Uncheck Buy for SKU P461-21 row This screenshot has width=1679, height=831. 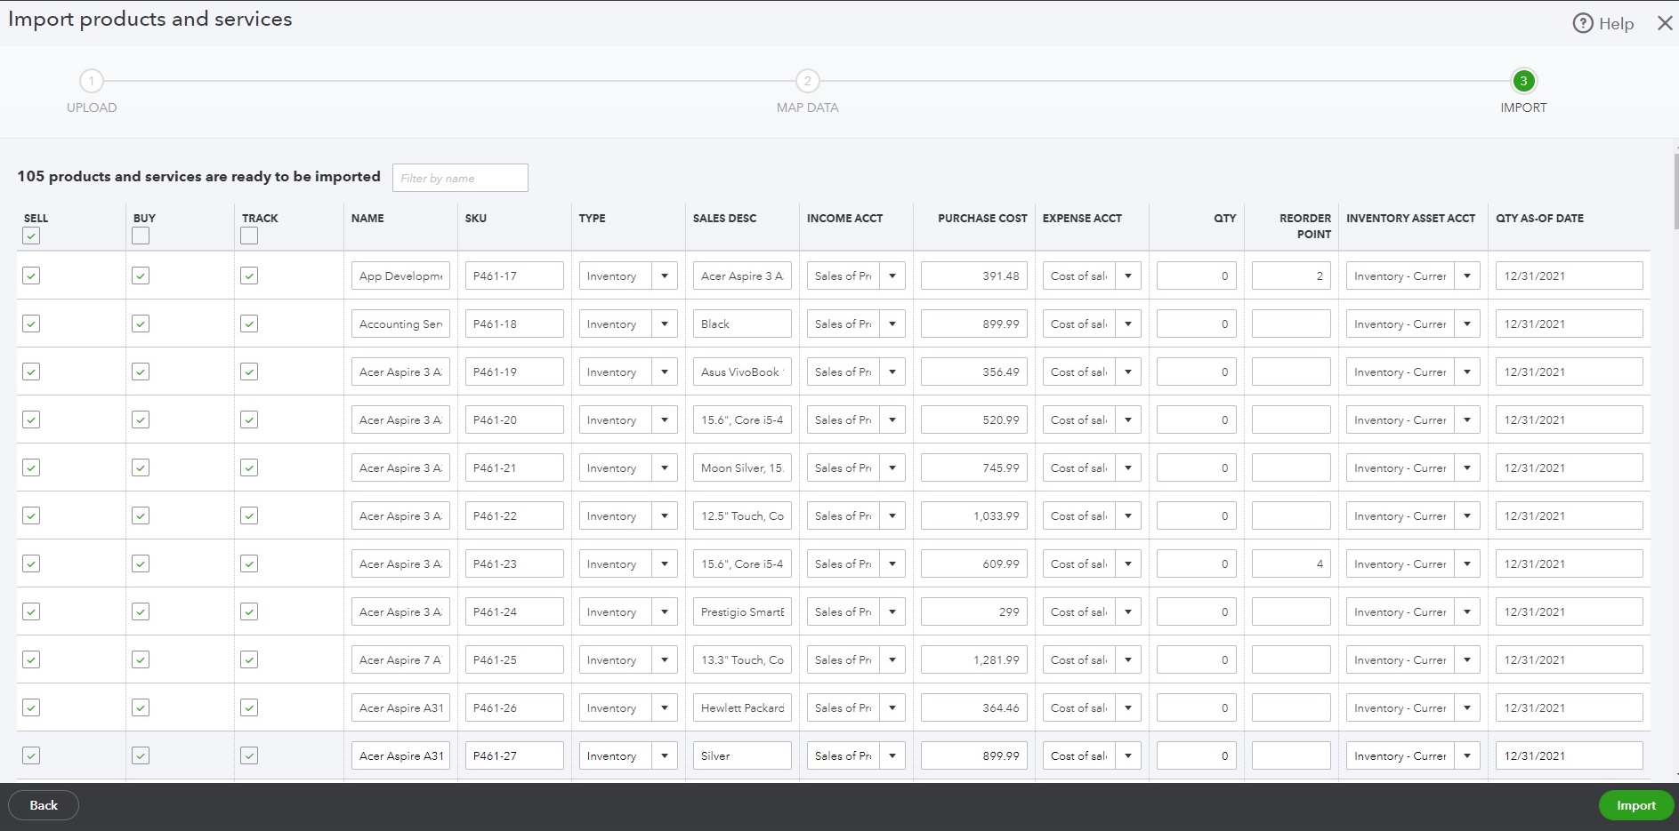point(141,467)
